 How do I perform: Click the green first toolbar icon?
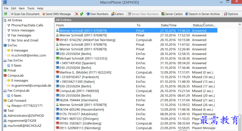pyautogui.click(x=6, y=14)
